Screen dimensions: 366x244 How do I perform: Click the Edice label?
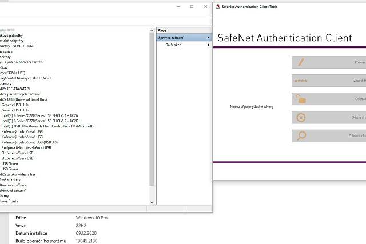pos(21,218)
